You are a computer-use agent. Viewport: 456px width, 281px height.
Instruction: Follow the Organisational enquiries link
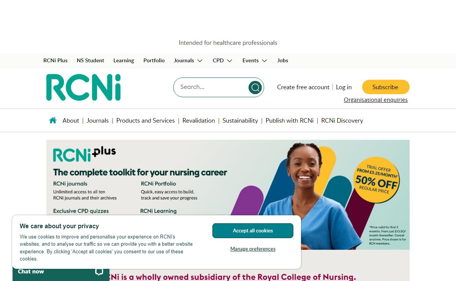click(x=376, y=100)
